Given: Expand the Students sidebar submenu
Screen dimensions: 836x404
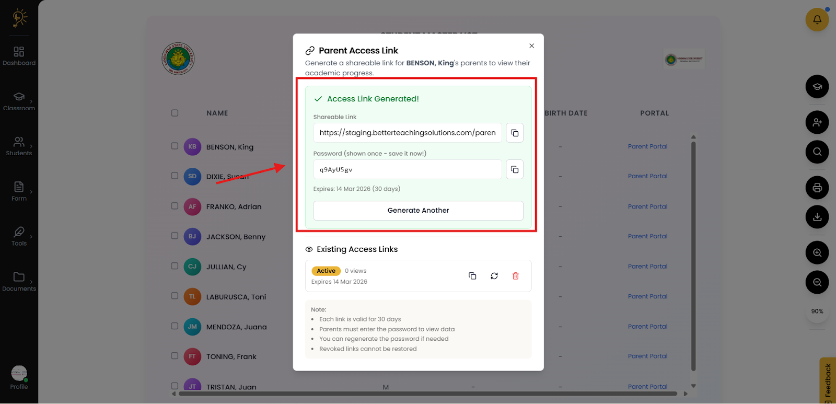Looking at the screenshot, I should 19,146.
